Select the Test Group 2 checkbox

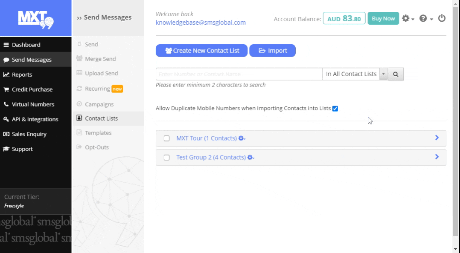(167, 158)
